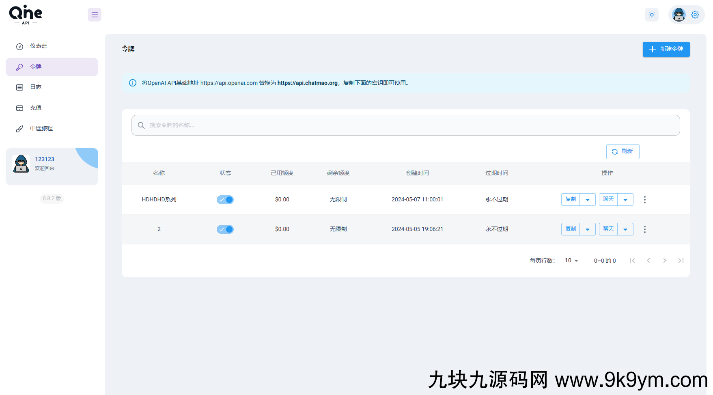Image resolution: width=713 pixels, height=395 pixels.
Task: Collapse sidebar with hamburger menu icon
Action: [x=95, y=15]
